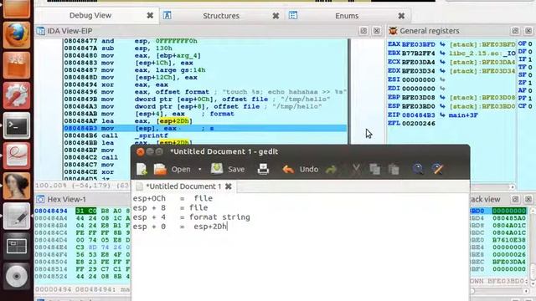The height and width of the screenshot is (301, 536).
Task: Follow the EBX register jump arrow
Action: [x=442, y=54]
